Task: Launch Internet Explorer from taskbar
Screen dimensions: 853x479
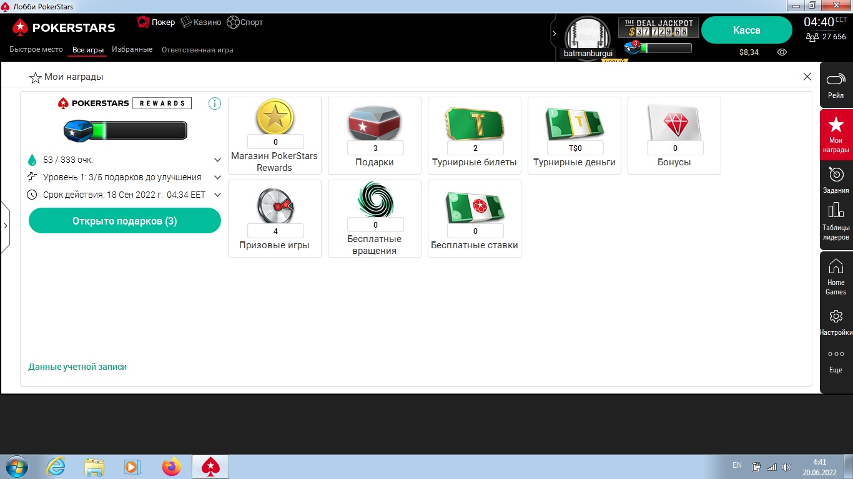Action: [x=56, y=467]
